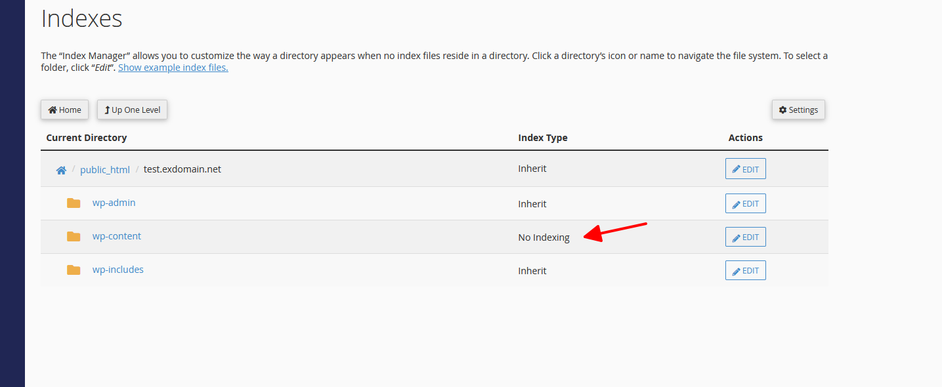Screen dimensions: 942x387
Task: Click the test.exdomain.net breadcrumb text
Action: (x=182, y=169)
